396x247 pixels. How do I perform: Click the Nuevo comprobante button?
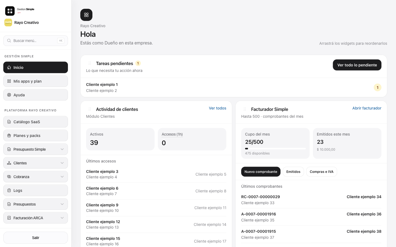(x=261, y=172)
